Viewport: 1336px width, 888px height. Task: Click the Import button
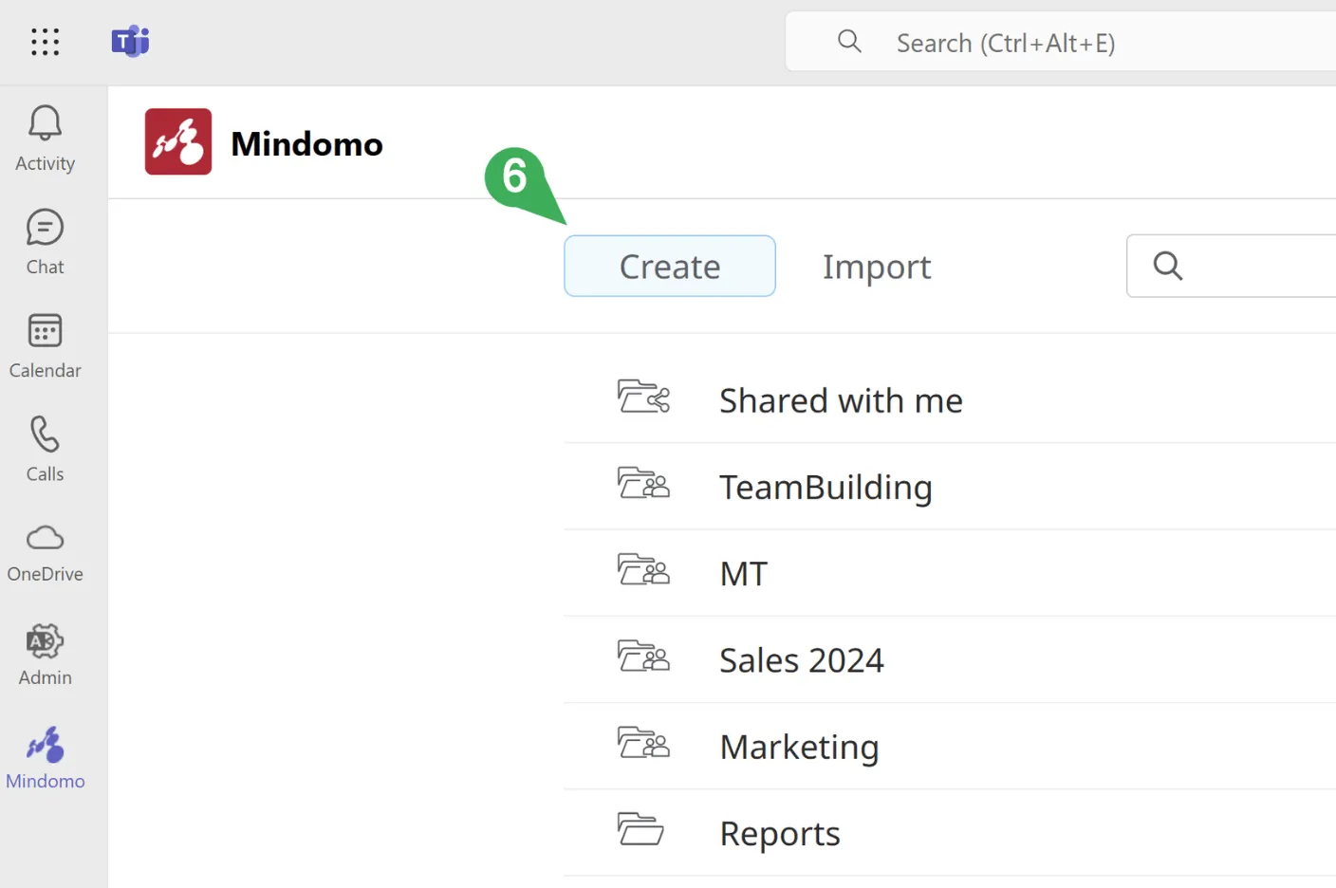[876, 267]
